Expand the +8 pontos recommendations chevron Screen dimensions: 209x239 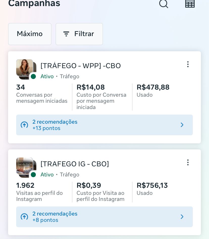(182, 217)
